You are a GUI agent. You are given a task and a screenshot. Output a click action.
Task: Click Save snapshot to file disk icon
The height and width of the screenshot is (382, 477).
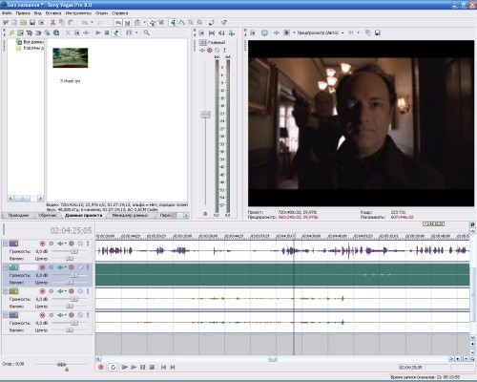(x=378, y=32)
